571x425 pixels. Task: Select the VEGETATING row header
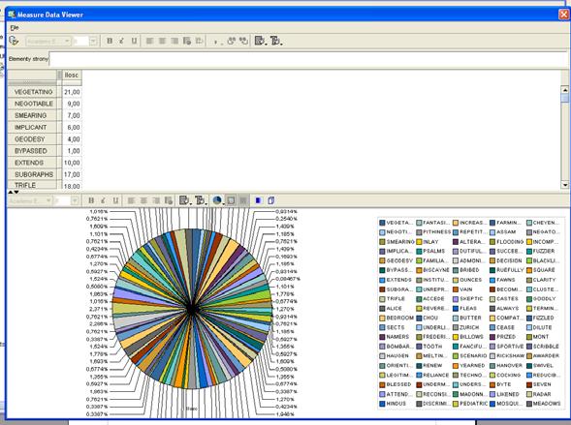coord(33,92)
